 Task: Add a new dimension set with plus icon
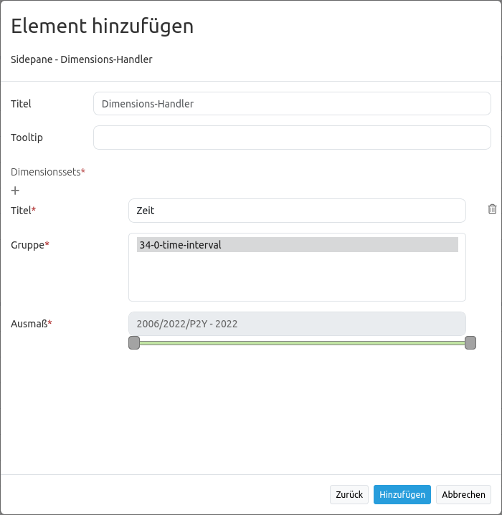coord(16,191)
